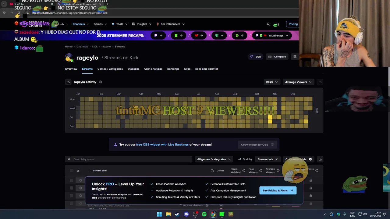390x219 pixels.
Task: Expand the Tools navigation dropdown
Action: point(119,24)
